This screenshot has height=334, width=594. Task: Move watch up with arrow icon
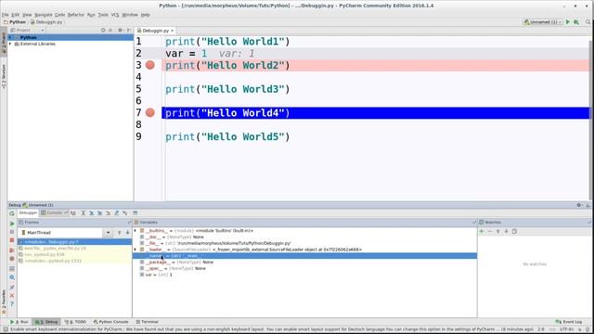tap(498, 231)
